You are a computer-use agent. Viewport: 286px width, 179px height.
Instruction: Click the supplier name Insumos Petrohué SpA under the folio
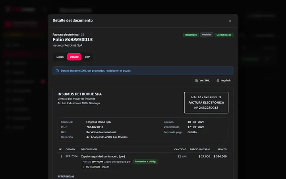pyautogui.click(x=68, y=45)
